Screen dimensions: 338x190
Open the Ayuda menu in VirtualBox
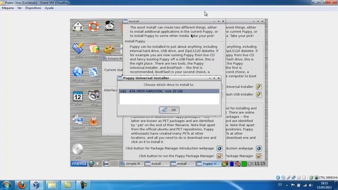[49, 8]
